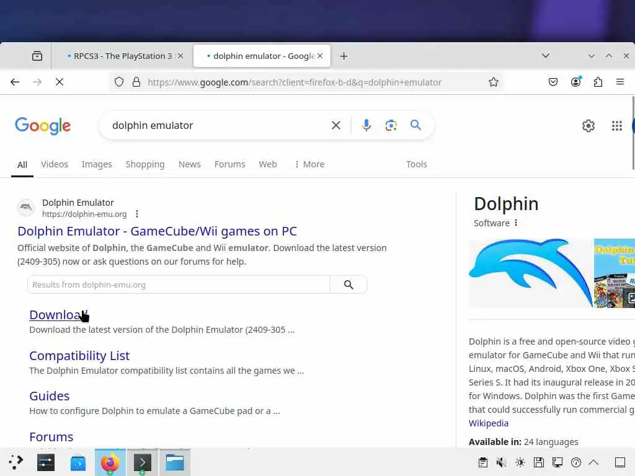Open a new tab with the plus button
635x476 pixels.
(344, 56)
